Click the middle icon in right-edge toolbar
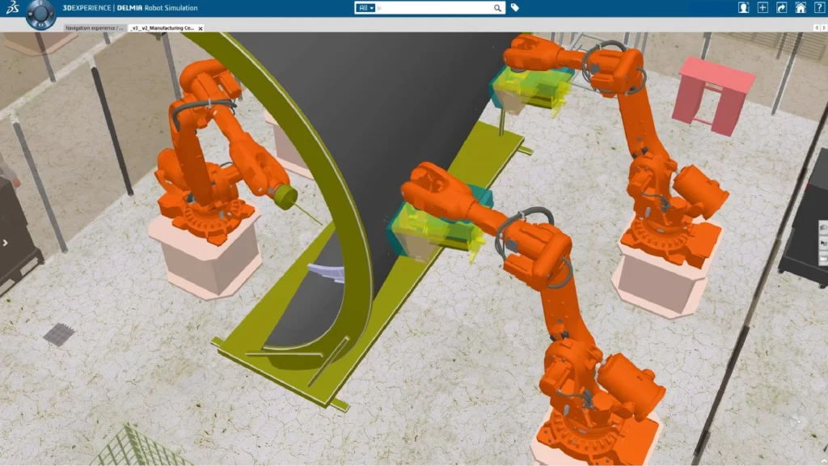This screenshot has height=466, width=828. coord(823,242)
